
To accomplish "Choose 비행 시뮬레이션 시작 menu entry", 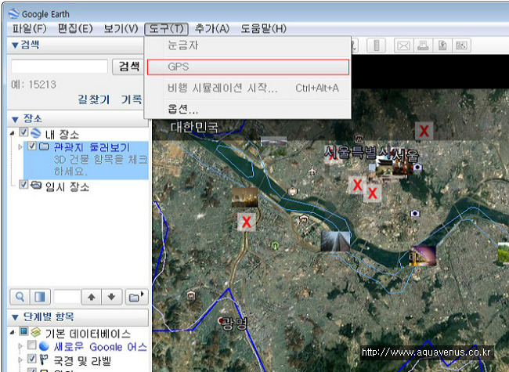I will pos(248,88).
